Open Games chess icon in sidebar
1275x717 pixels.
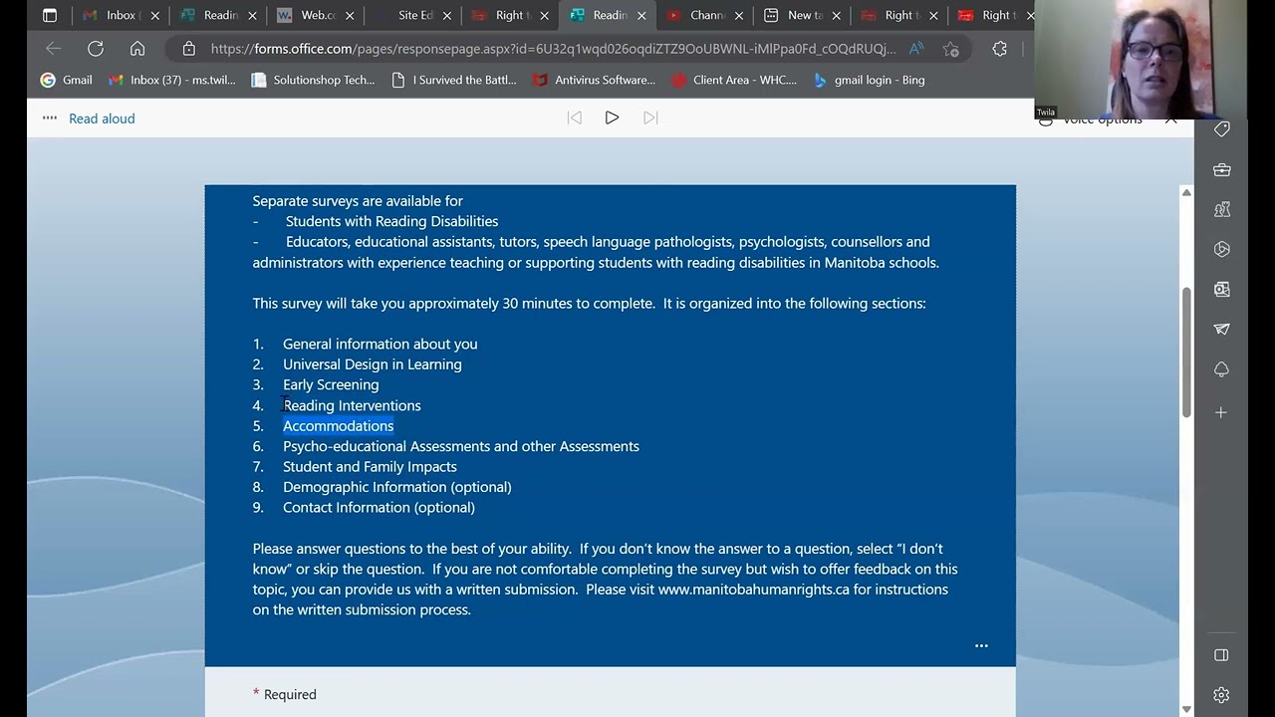tap(1221, 209)
